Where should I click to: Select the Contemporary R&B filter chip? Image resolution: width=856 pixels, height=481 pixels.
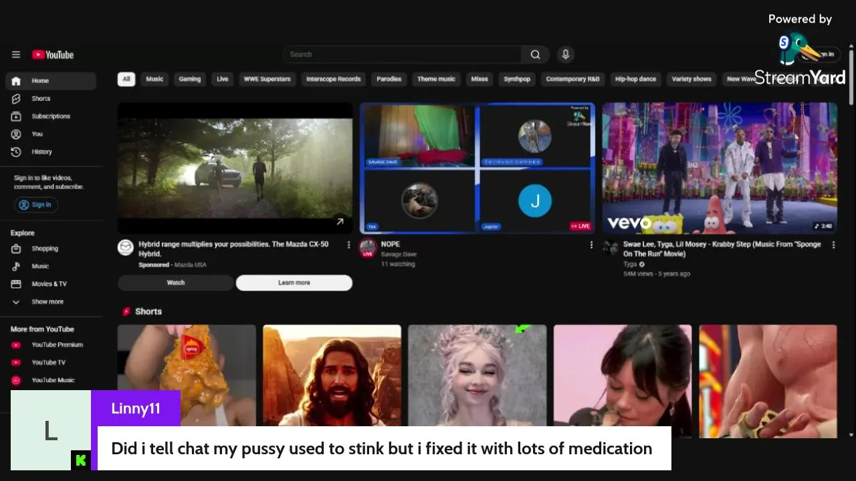click(x=572, y=79)
